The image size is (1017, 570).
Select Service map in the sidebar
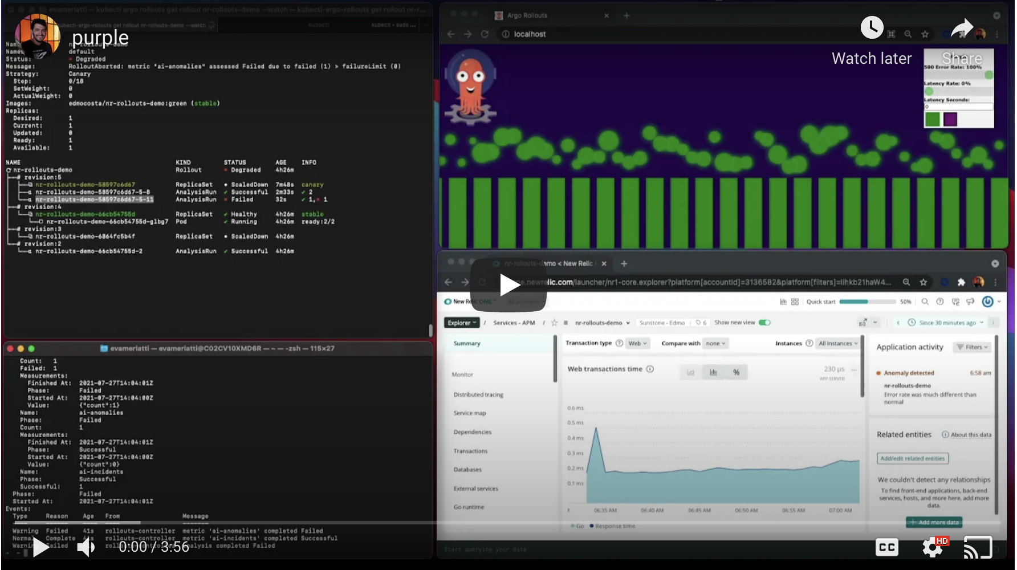470,413
